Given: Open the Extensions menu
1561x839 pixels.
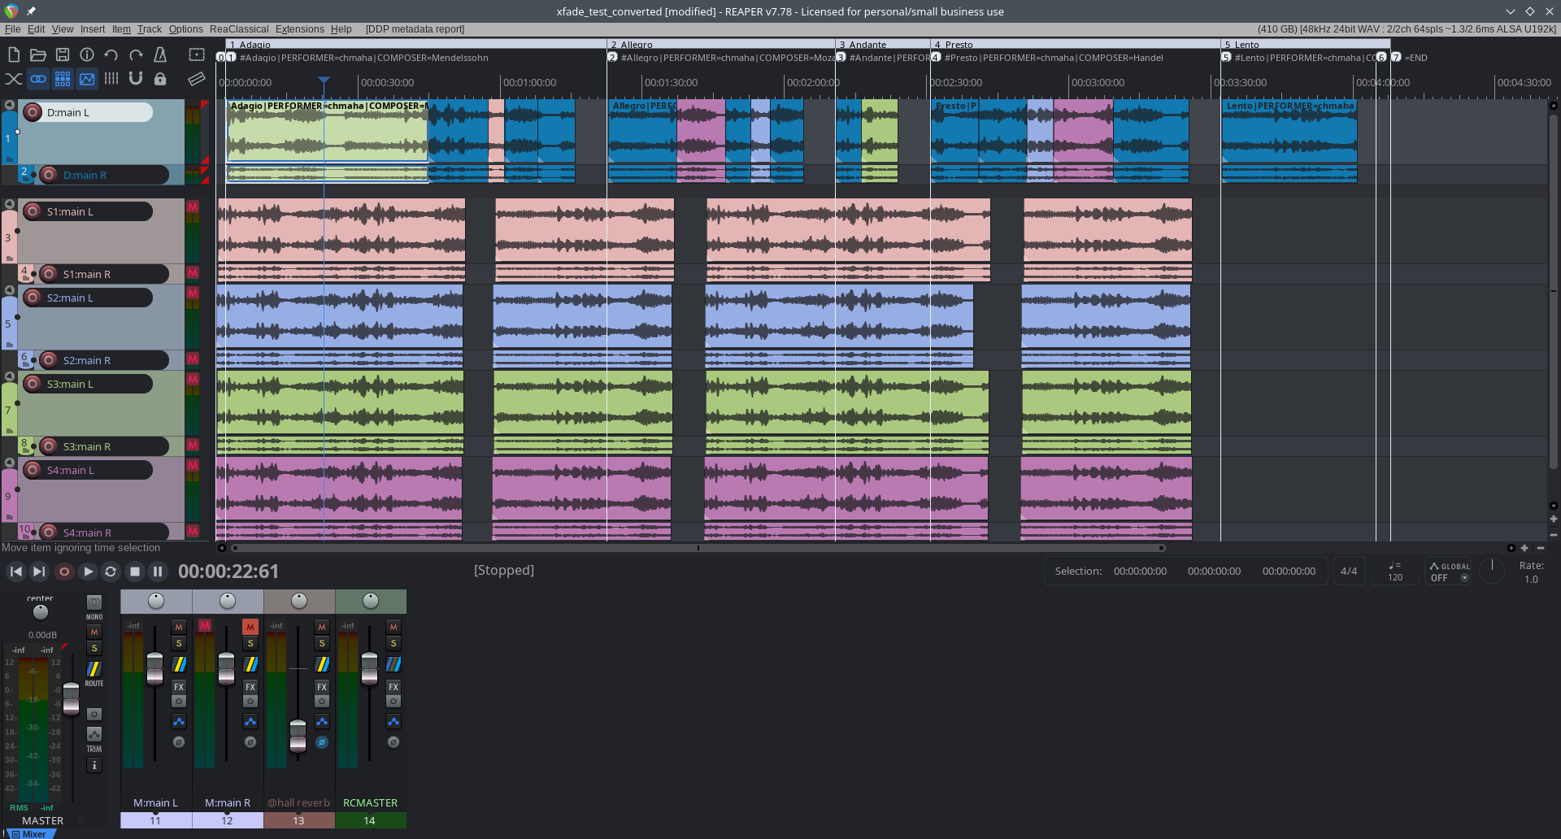Looking at the screenshot, I should click(299, 29).
